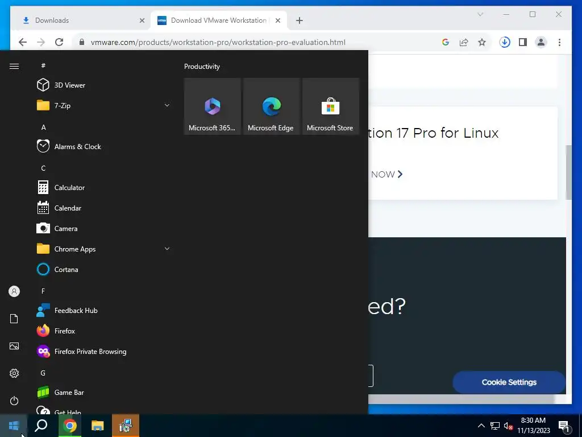Click the Power icon in Start menu
Viewport: 582px width, 437px height.
[x=14, y=401]
